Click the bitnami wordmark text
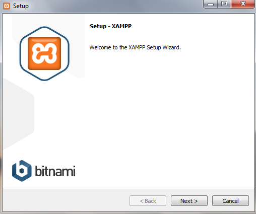This screenshot has height=214, width=256. point(55,171)
